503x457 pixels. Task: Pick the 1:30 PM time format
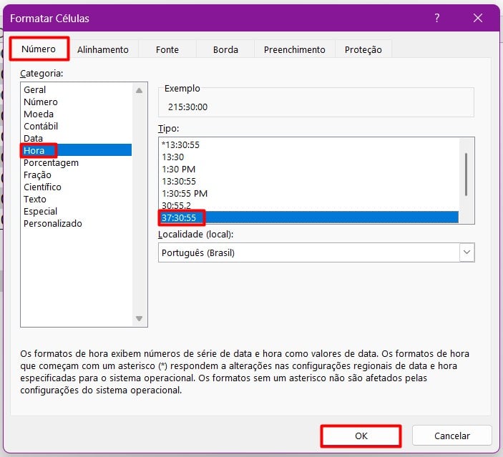tap(178, 169)
